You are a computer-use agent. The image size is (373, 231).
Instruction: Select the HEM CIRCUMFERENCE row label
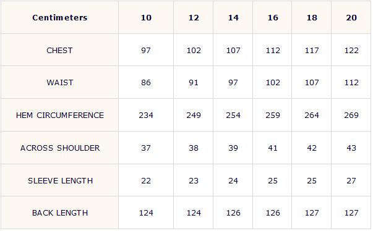tap(60, 115)
